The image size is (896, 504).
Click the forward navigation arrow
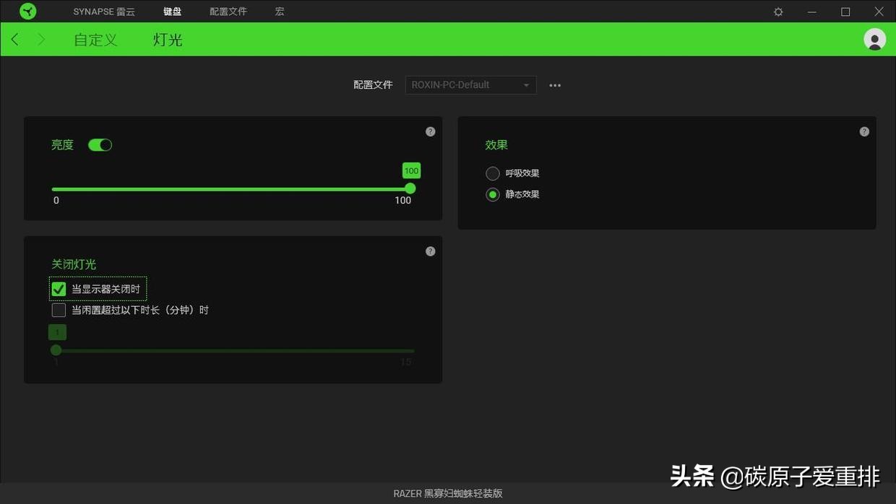(42, 39)
